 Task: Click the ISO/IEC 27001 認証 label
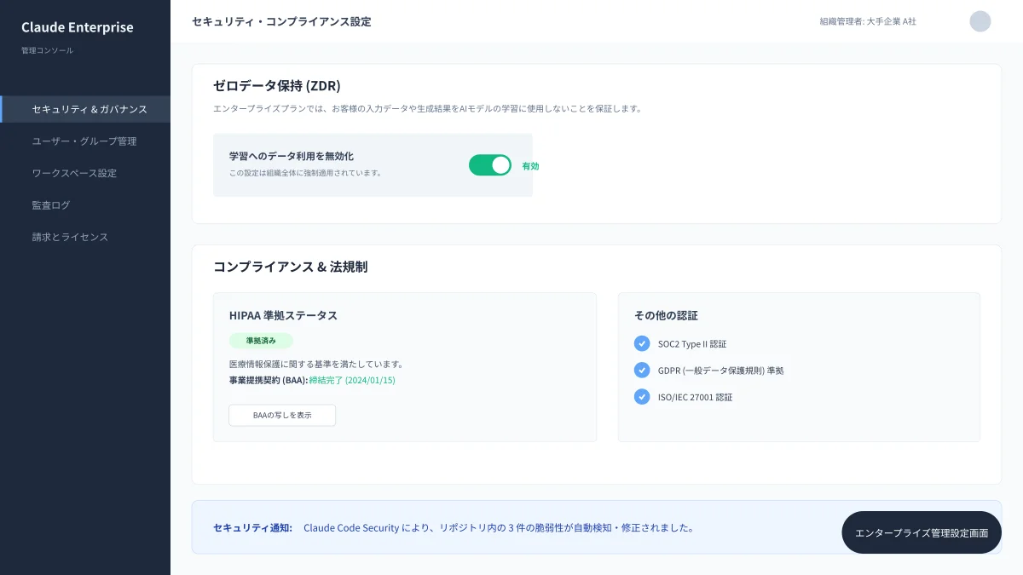pyautogui.click(x=696, y=397)
